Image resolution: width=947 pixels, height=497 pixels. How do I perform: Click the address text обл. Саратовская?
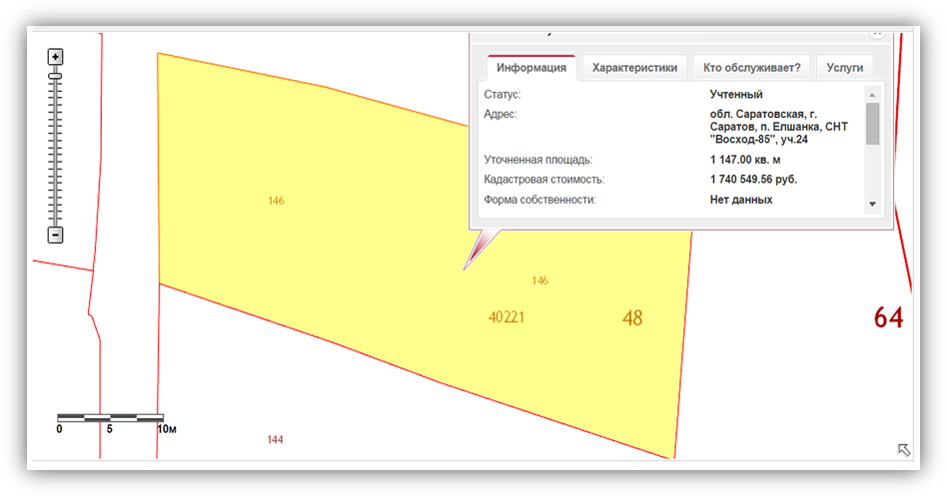pyautogui.click(x=779, y=127)
